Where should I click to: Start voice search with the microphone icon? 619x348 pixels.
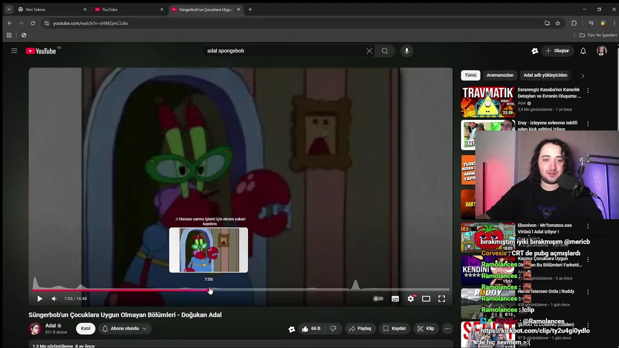pyautogui.click(x=407, y=51)
